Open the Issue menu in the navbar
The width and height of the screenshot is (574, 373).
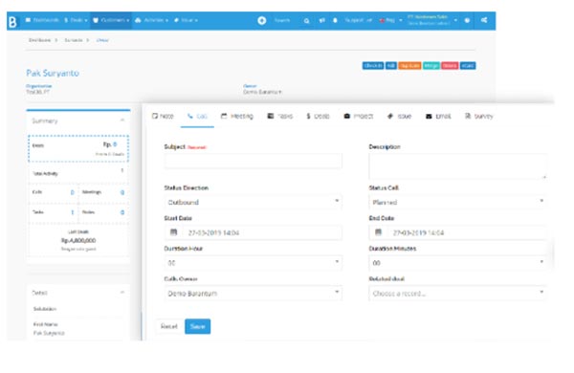(186, 20)
